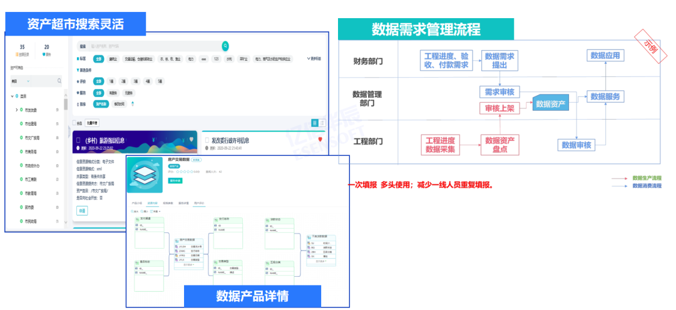Click the sort order arrows icon
The width and height of the screenshot is (676, 310).
coord(132,103)
